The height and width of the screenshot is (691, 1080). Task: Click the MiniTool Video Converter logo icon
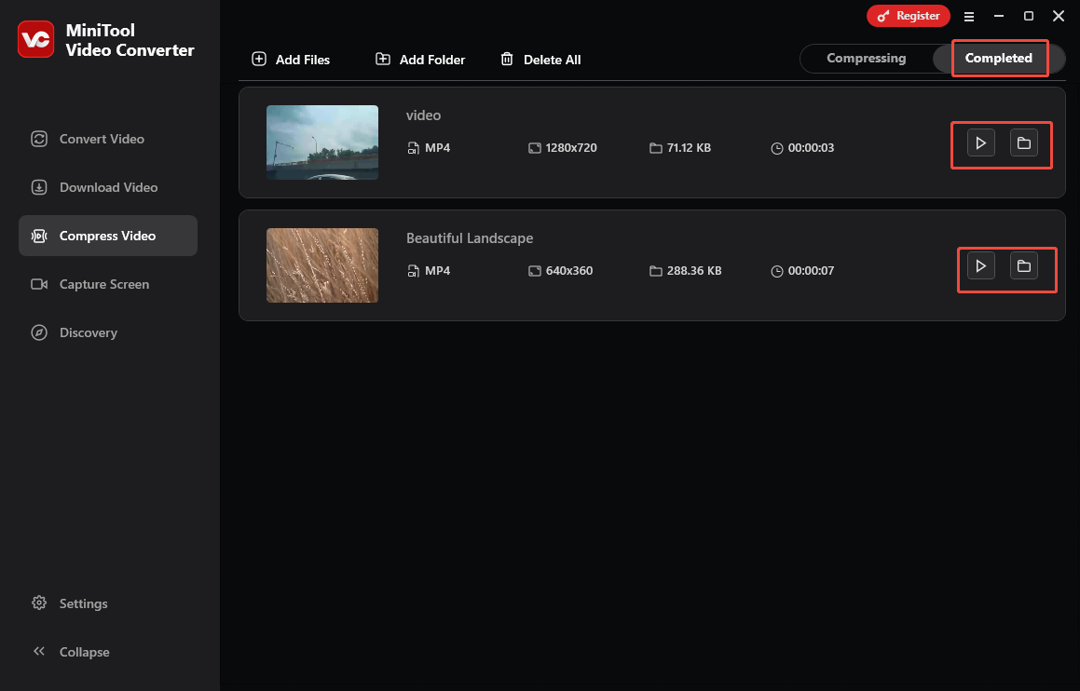tap(35, 39)
